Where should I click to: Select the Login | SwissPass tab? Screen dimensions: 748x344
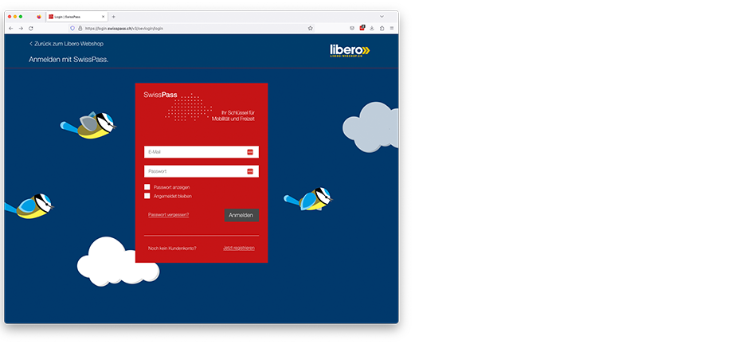click(x=76, y=17)
